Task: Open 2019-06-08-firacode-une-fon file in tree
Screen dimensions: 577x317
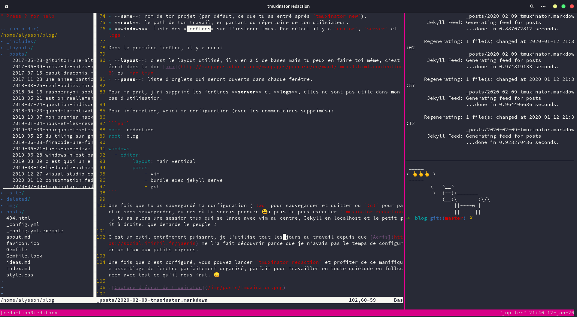Action: coord(53,142)
